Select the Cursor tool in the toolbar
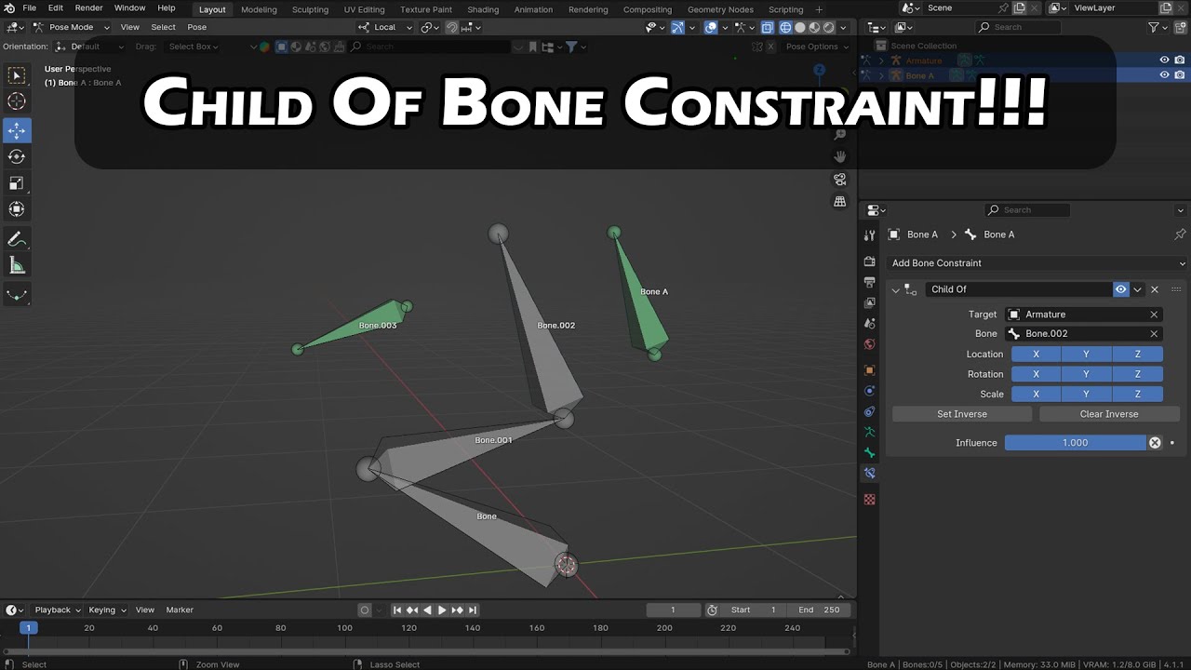1191x670 pixels. click(x=17, y=101)
